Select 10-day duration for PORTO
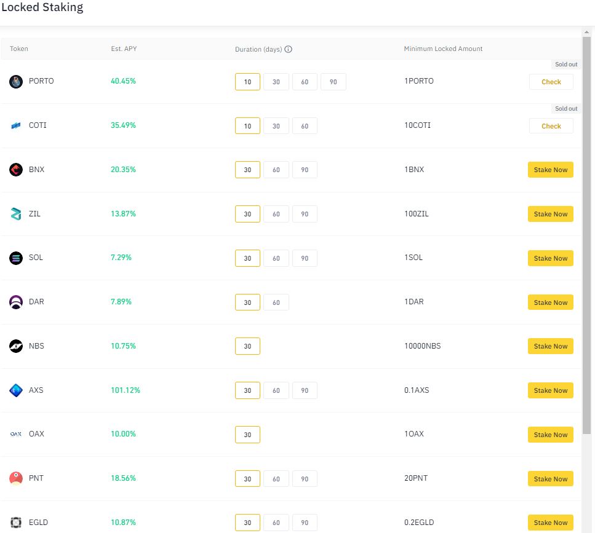This screenshot has height=533, width=595. coord(247,82)
